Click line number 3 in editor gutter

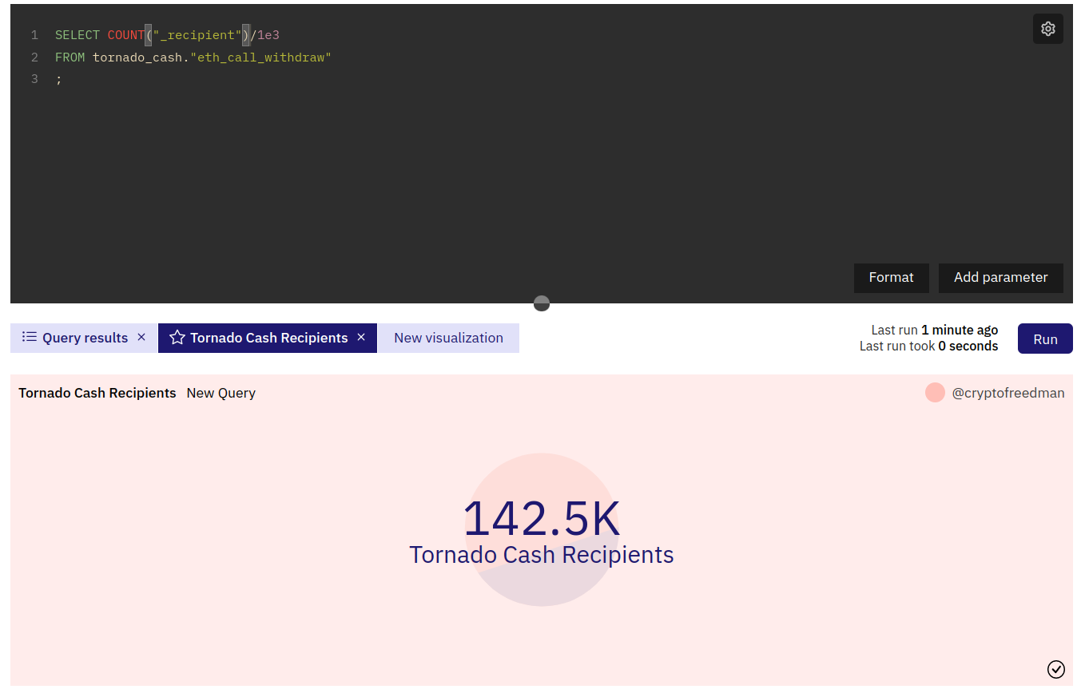click(x=34, y=79)
